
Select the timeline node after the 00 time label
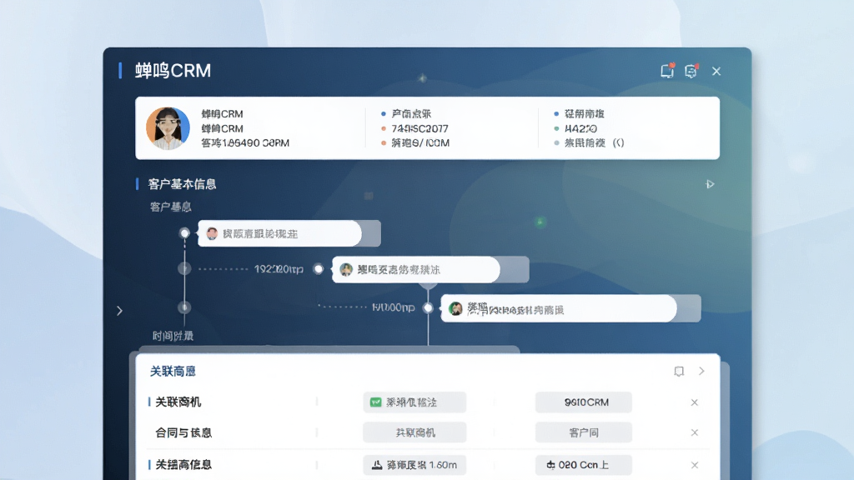[428, 308]
